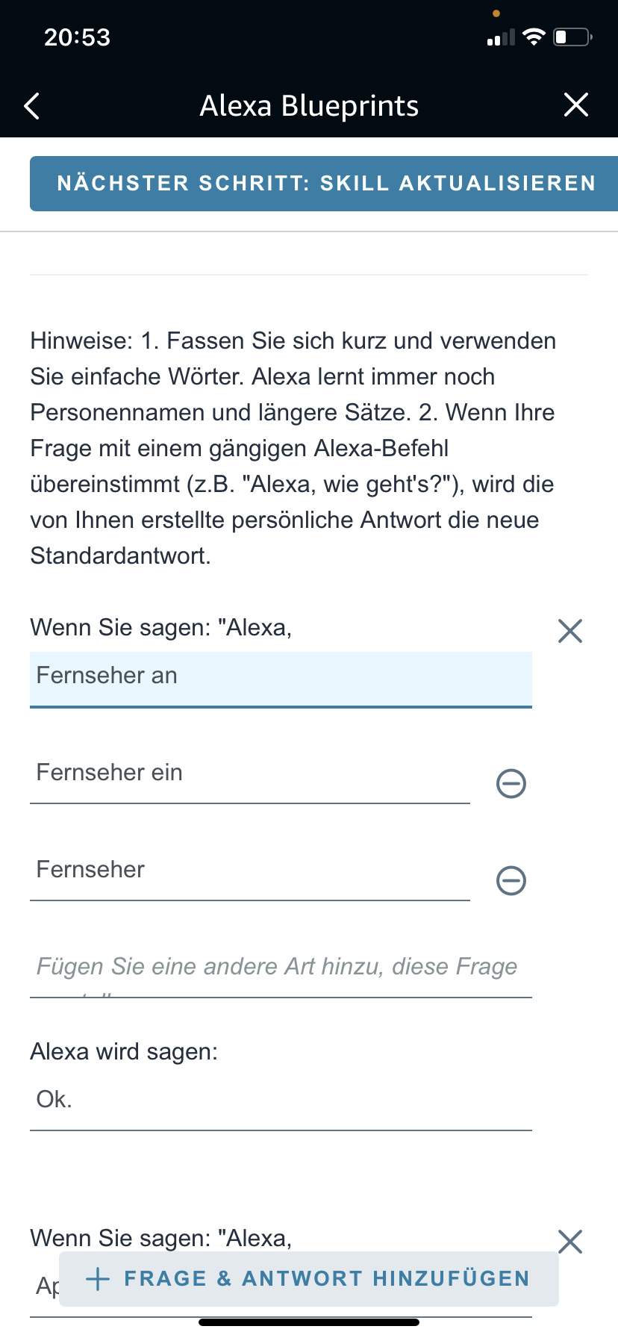Tap the back arrow in header
Image resolution: width=618 pixels, height=1338 pixels.
(32, 106)
